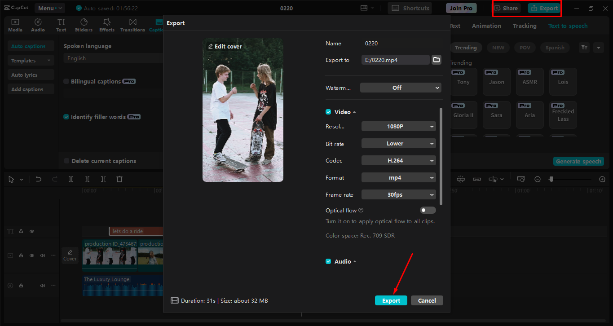Click the Name field containing 0220

tap(401, 44)
